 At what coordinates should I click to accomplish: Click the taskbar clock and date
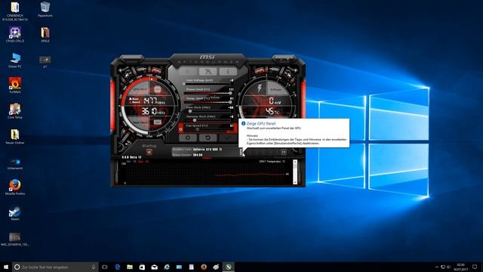(460, 267)
